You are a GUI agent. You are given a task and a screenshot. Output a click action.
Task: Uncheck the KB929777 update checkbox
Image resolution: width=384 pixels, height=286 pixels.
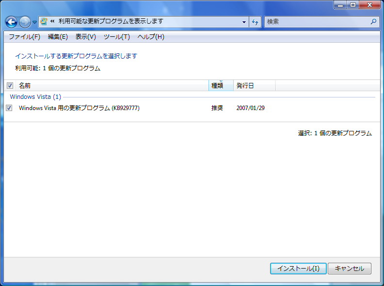click(x=9, y=108)
